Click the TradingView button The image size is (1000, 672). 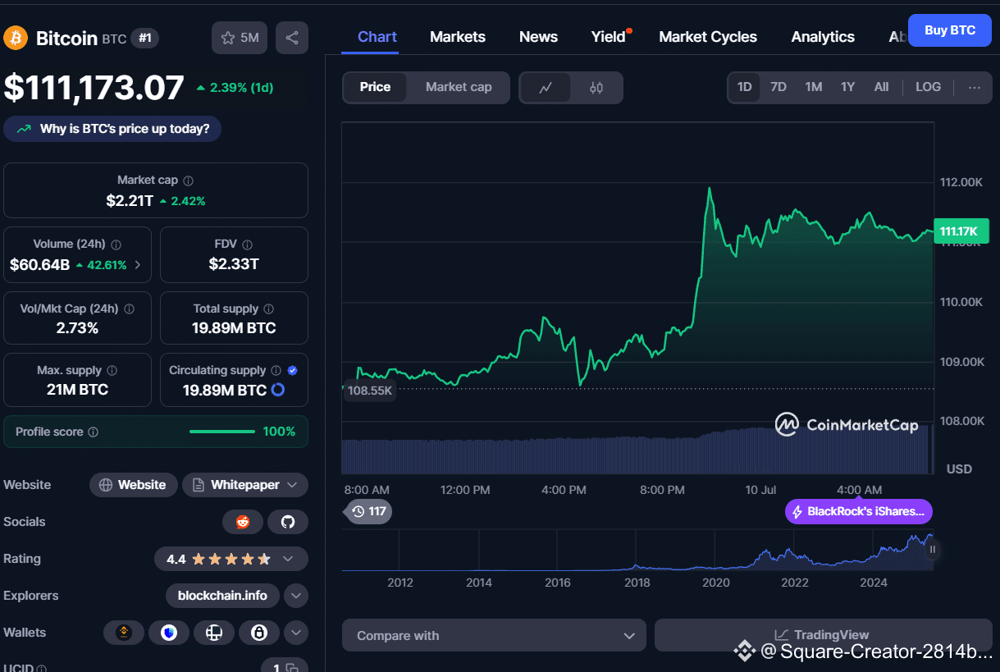pyautogui.click(x=823, y=635)
